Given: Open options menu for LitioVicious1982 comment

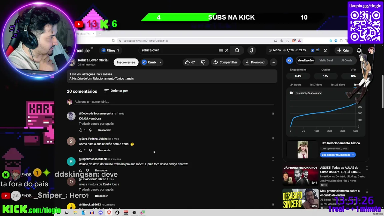Looking at the screenshot, I should (273, 179).
